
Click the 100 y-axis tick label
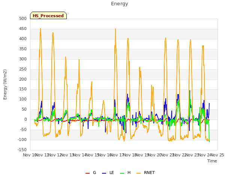[x=23, y=99]
